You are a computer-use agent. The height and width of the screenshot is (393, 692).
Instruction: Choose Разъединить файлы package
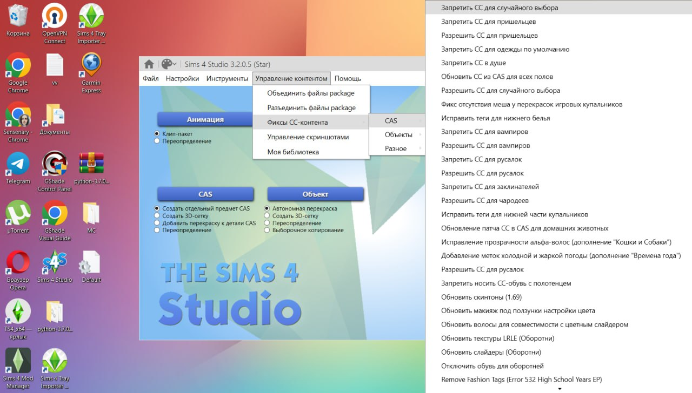coord(311,107)
